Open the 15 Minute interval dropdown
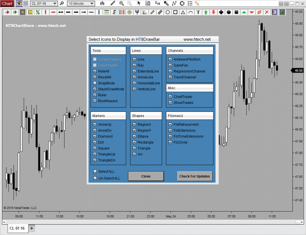 pos(81,4)
